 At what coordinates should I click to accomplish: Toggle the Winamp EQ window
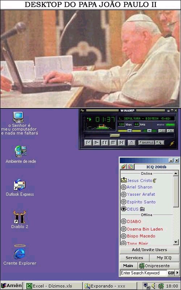162,131
